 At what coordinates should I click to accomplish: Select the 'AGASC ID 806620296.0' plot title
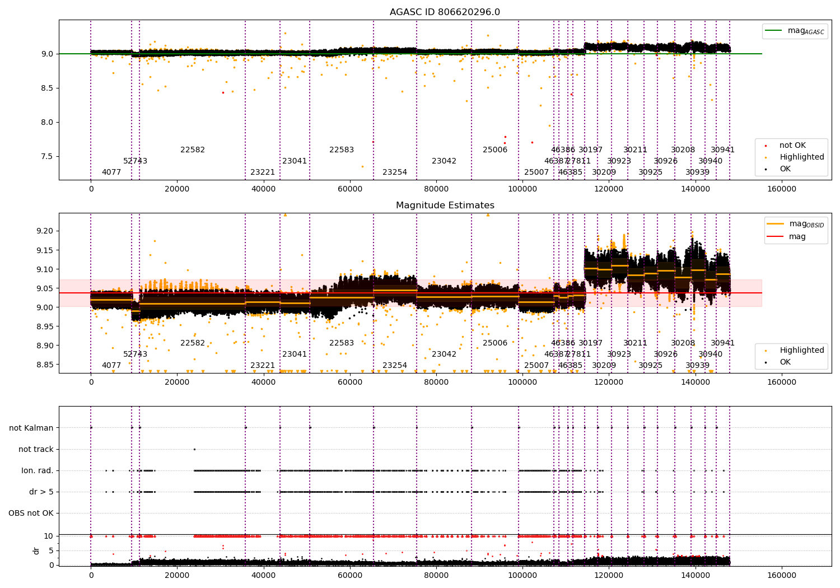(x=445, y=12)
